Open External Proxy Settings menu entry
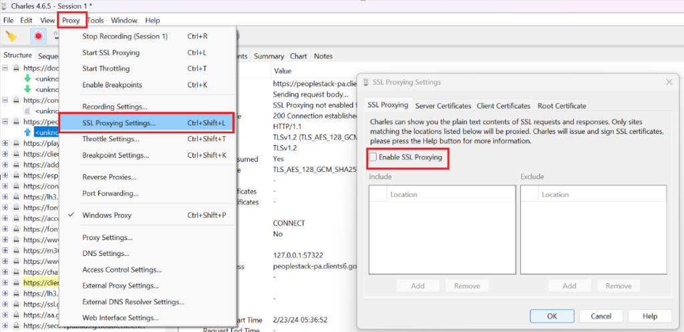684x332 pixels. (148, 286)
